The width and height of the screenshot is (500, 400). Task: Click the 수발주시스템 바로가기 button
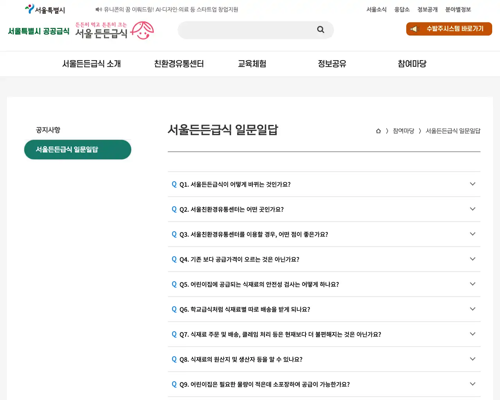[x=449, y=29]
